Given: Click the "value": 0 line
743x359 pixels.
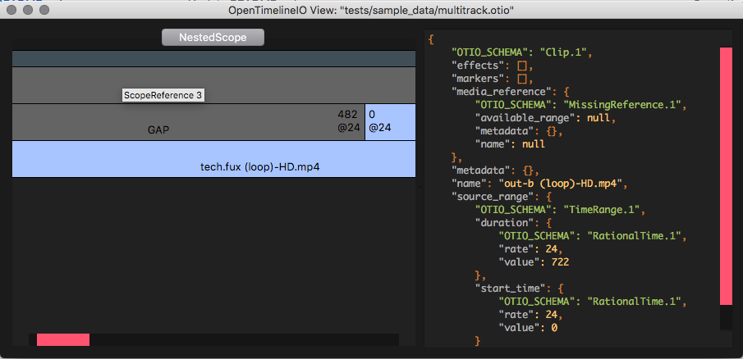Looking at the screenshot, I should (528, 327).
